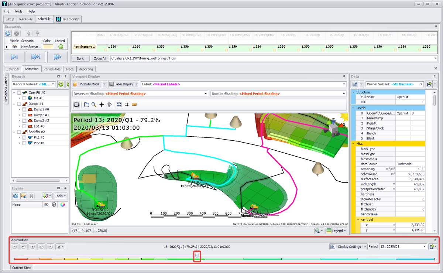Add a new layer in Layers panel
Viewport: 443px width, 273px height.
(x=16, y=196)
